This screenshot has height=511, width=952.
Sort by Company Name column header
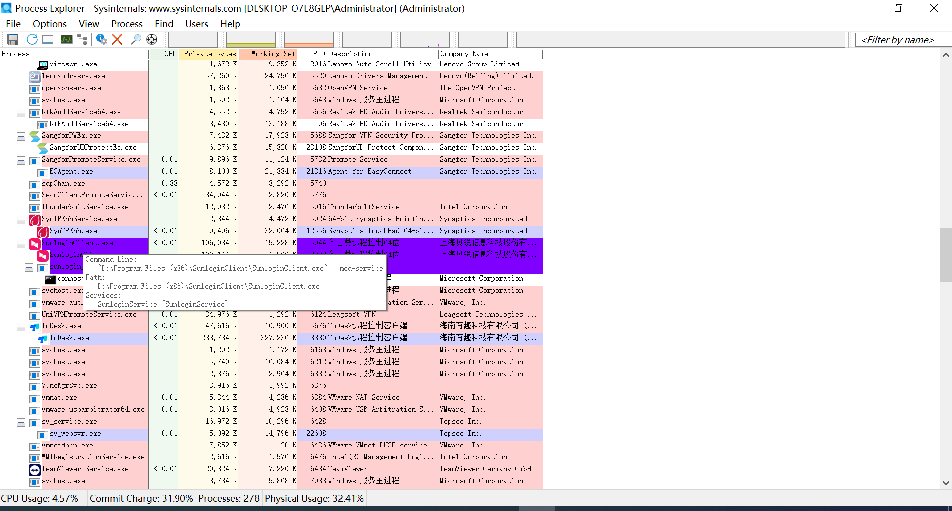[x=491, y=54]
